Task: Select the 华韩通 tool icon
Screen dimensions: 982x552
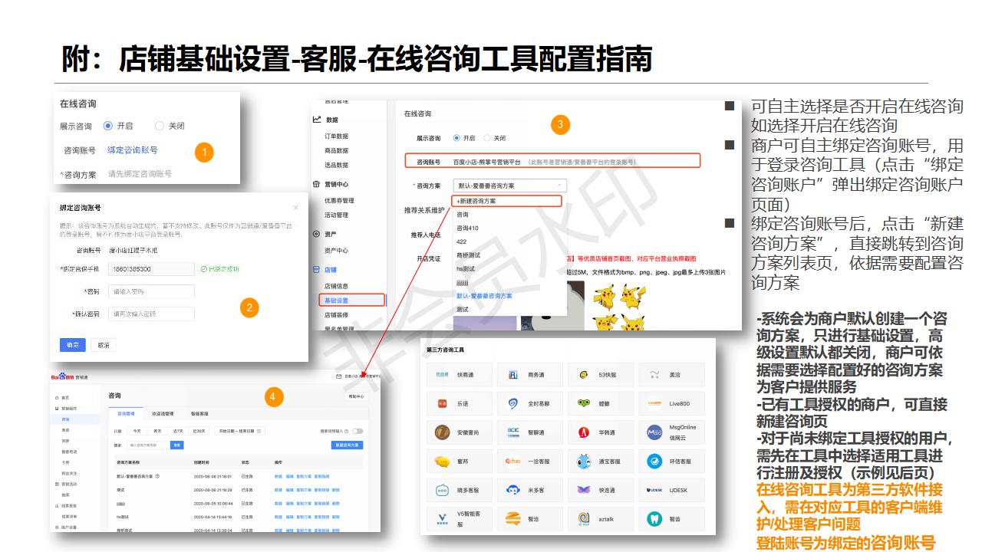Action: [584, 432]
